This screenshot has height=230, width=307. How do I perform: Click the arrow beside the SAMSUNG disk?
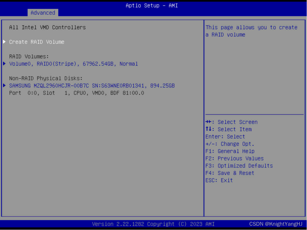4,85
